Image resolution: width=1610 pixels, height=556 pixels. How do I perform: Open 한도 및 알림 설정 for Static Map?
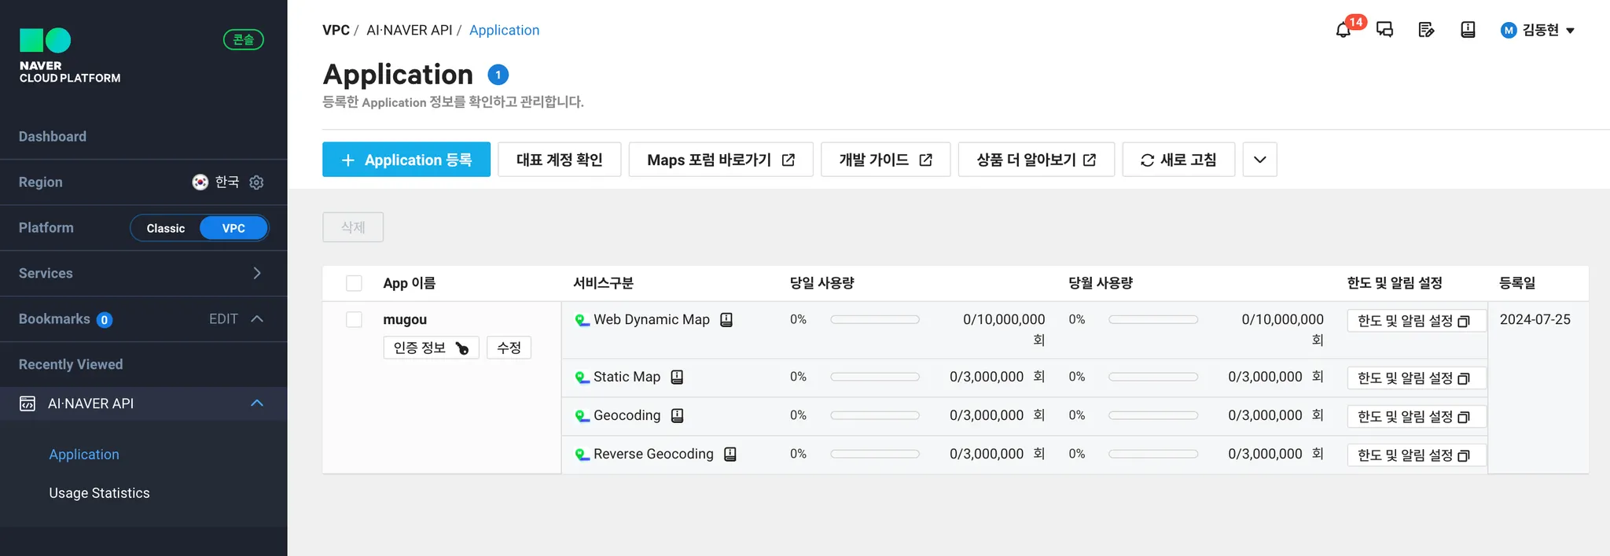click(x=1417, y=378)
